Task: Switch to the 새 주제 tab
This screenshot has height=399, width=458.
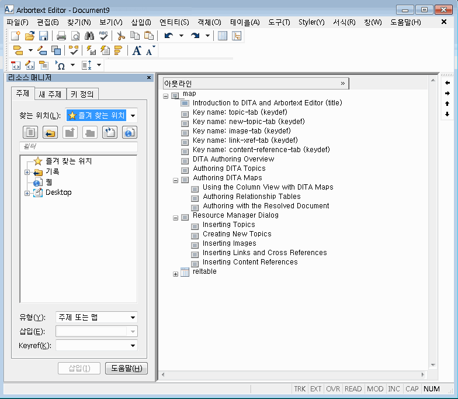Action: click(x=50, y=94)
